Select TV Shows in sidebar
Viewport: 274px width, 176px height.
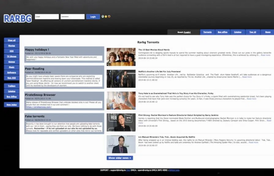[x=12, y=56]
